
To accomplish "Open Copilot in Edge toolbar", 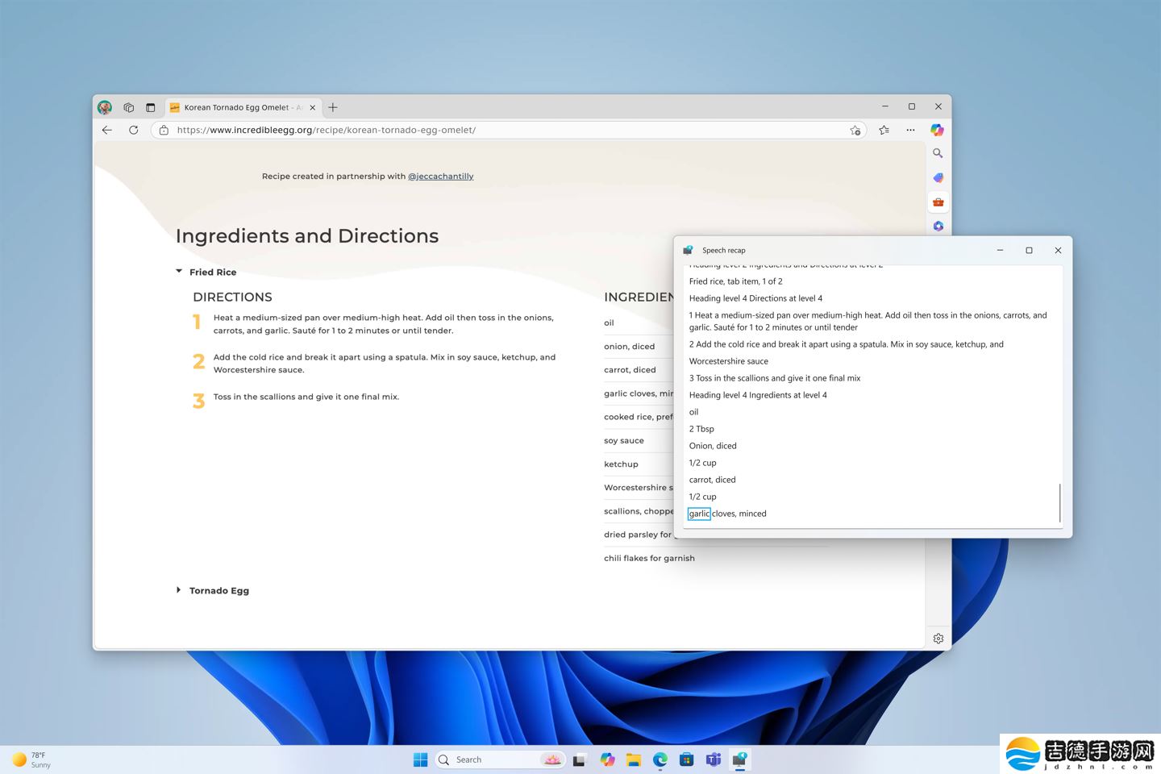I will (937, 130).
